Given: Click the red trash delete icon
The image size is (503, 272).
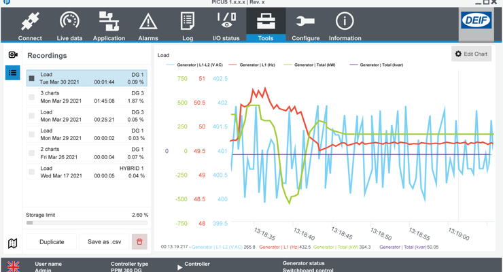Looking at the screenshot, I should click(139, 241).
